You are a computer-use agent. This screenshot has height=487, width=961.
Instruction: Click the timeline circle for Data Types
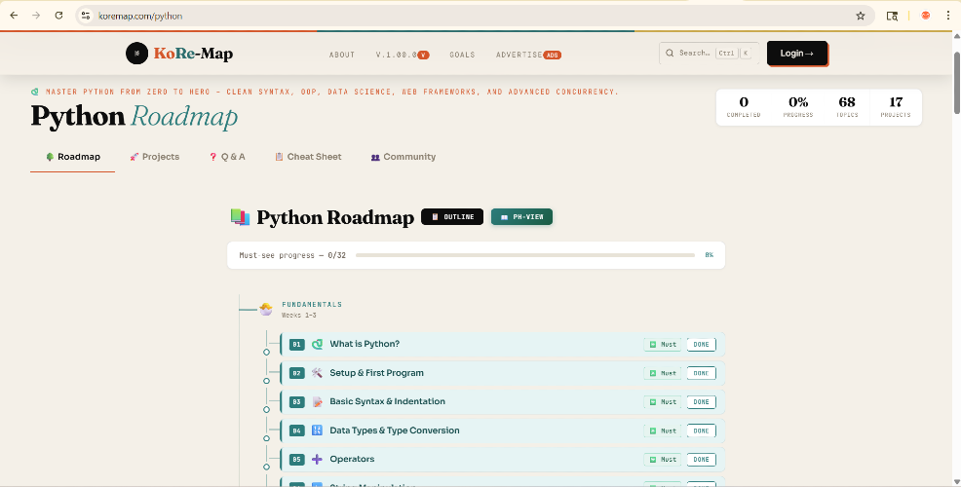266,438
